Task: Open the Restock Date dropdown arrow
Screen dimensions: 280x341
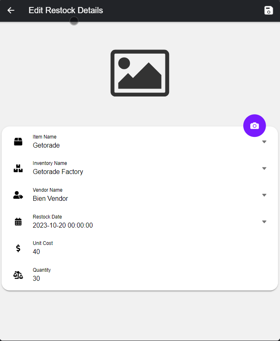Action: click(264, 222)
